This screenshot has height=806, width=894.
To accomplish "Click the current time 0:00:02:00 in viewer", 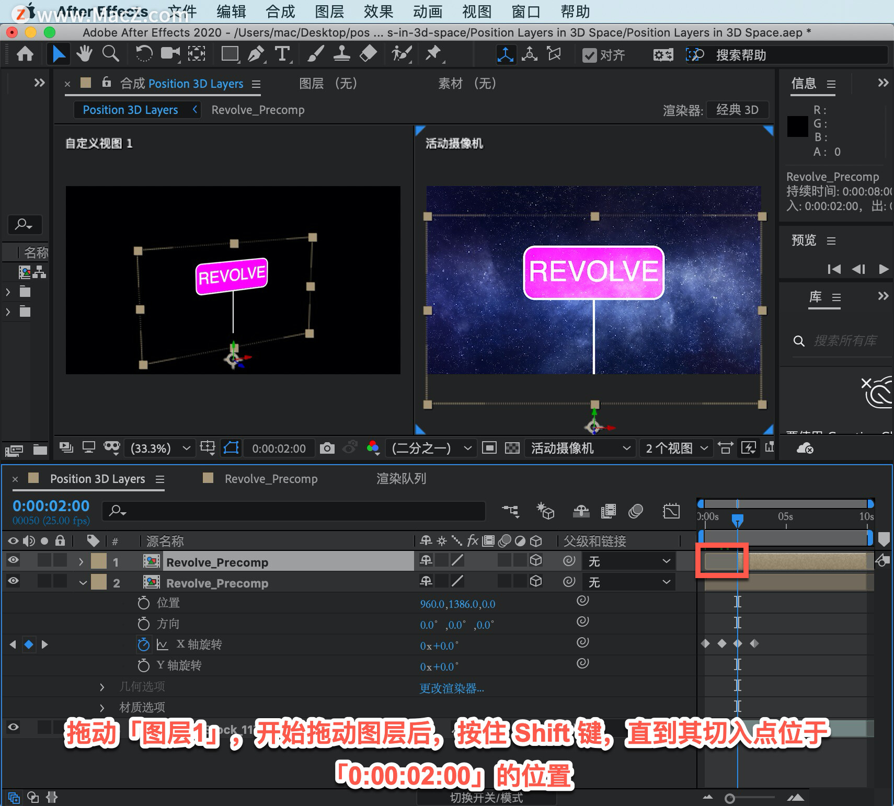I will [x=279, y=448].
